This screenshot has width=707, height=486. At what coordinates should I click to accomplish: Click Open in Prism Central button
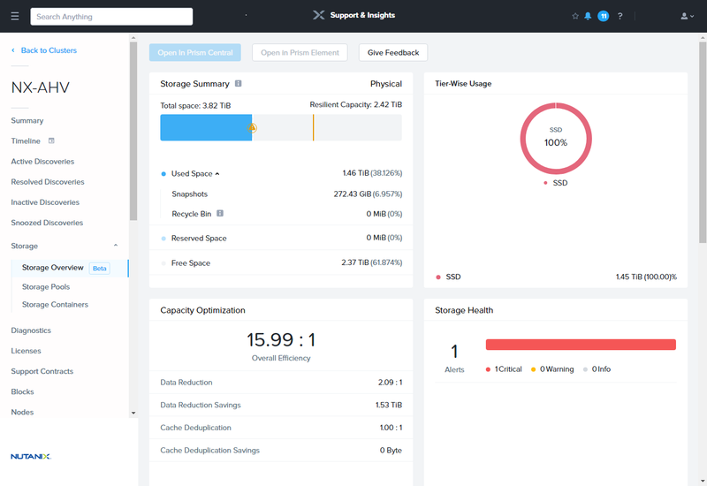(x=195, y=53)
